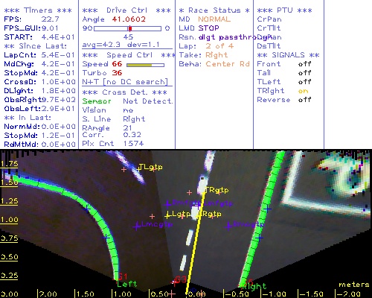The height and width of the screenshot is (298, 372).
Task: Toggle the Front signal off indicator
Action: [x=304, y=64]
